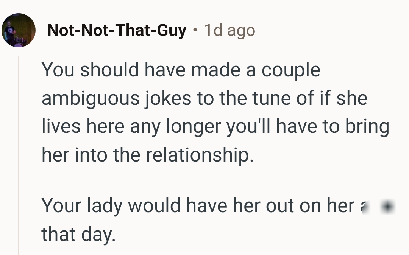The height and width of the screenshot is (255, 409).
Task: Click the words "that day."
Action: coord(78,235)
